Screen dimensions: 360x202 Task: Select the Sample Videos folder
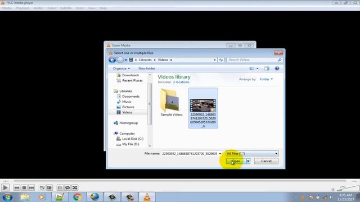point(172,103)
